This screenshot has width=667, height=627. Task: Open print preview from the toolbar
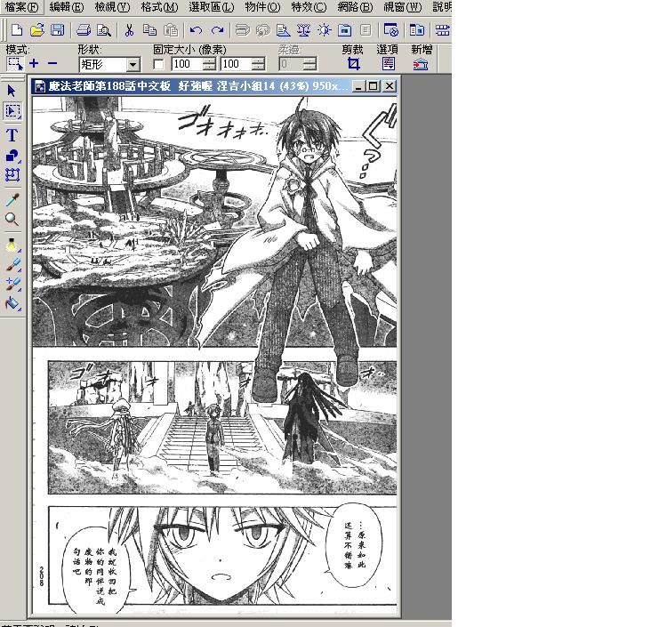(103, 30)
